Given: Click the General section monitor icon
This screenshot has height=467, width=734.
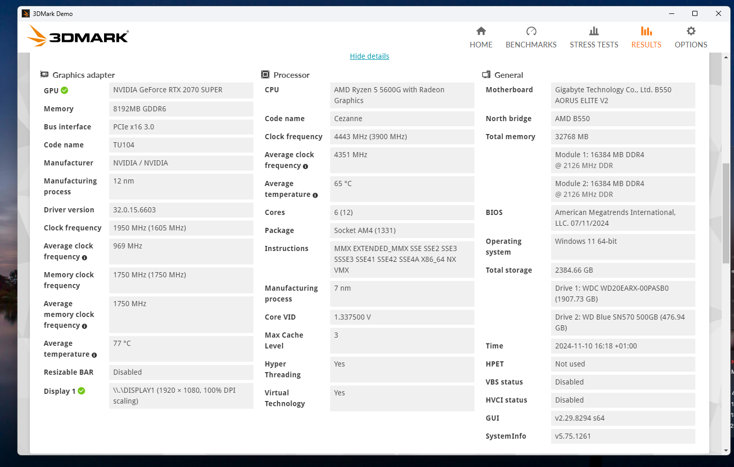Looking at the screenshot, I should 486,75.
